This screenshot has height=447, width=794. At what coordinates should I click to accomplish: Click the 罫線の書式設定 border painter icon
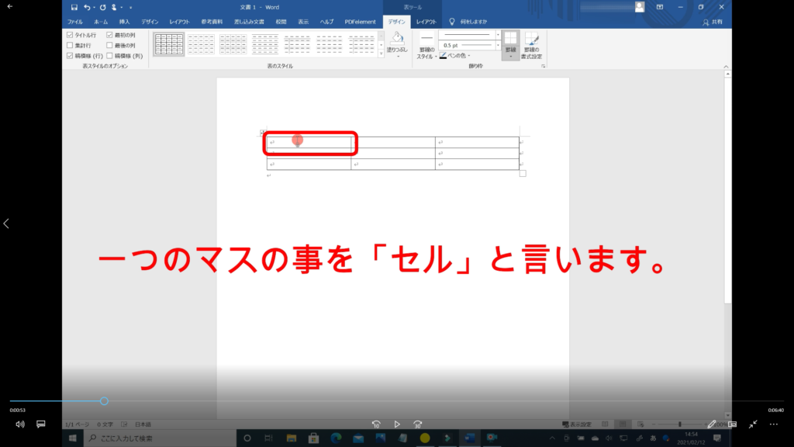[532, 46]
